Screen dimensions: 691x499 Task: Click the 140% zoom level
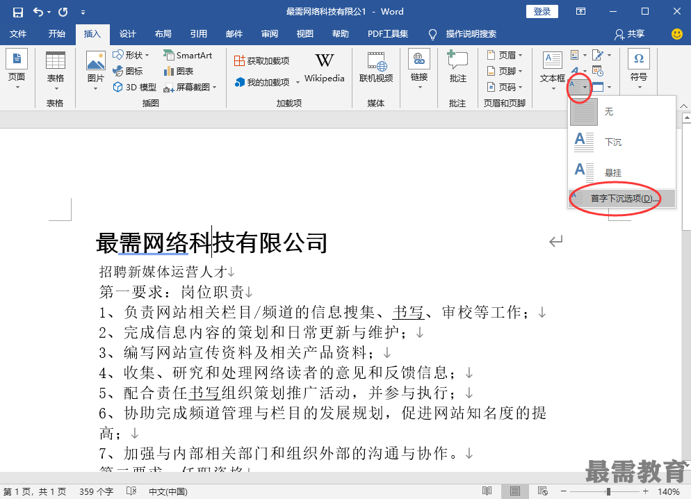coord(669,491)
